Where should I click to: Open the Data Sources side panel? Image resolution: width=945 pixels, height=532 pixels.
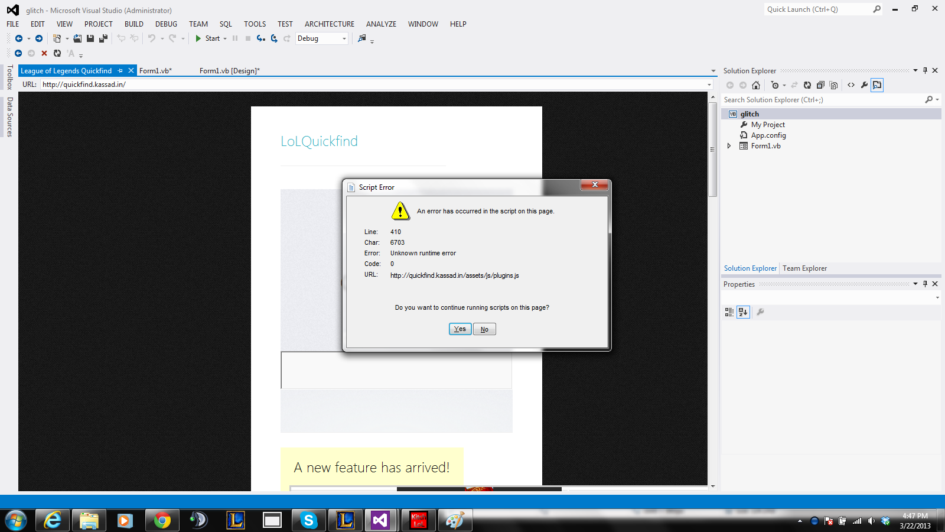tap(9, 117)
